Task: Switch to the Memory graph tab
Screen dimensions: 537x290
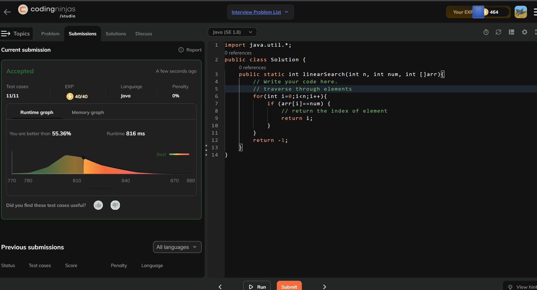Action: pos(88,112)
